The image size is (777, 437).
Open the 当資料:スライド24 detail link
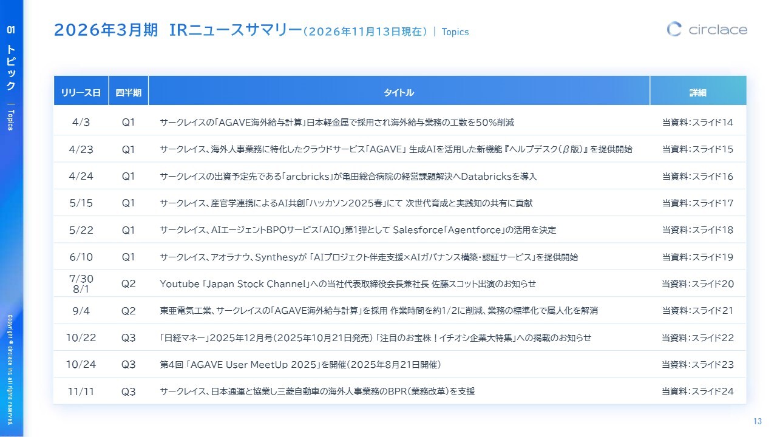tap(697, 391)
